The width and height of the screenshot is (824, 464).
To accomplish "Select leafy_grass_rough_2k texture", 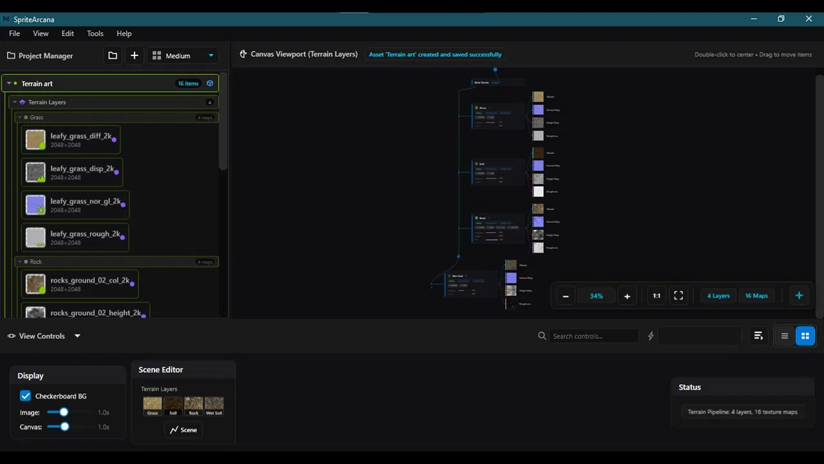I will coord(75,237).
